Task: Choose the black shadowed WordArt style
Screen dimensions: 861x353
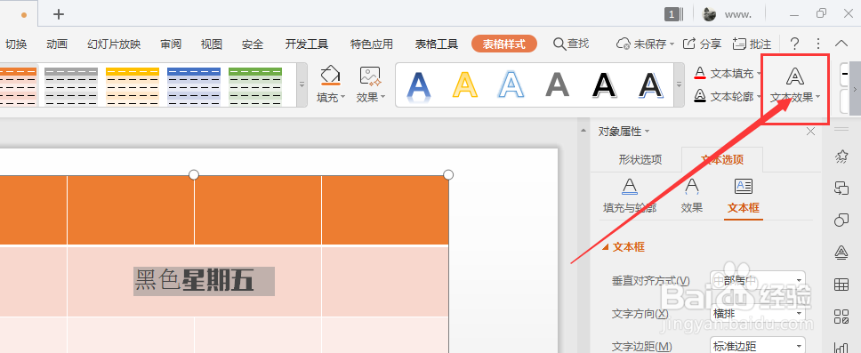Action: 651,85
